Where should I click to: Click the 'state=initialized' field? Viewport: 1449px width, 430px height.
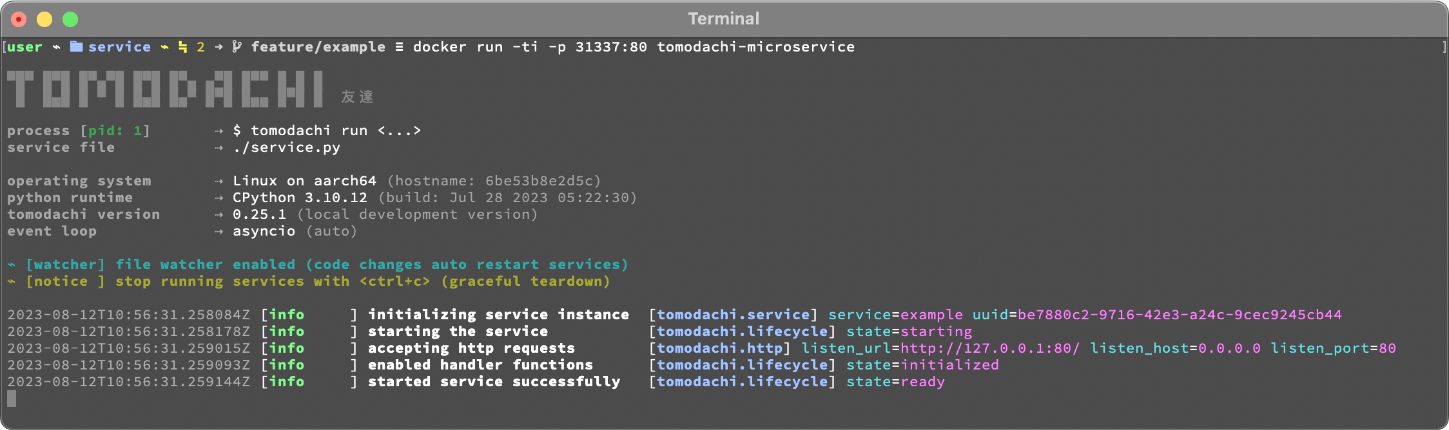point(922,365)
